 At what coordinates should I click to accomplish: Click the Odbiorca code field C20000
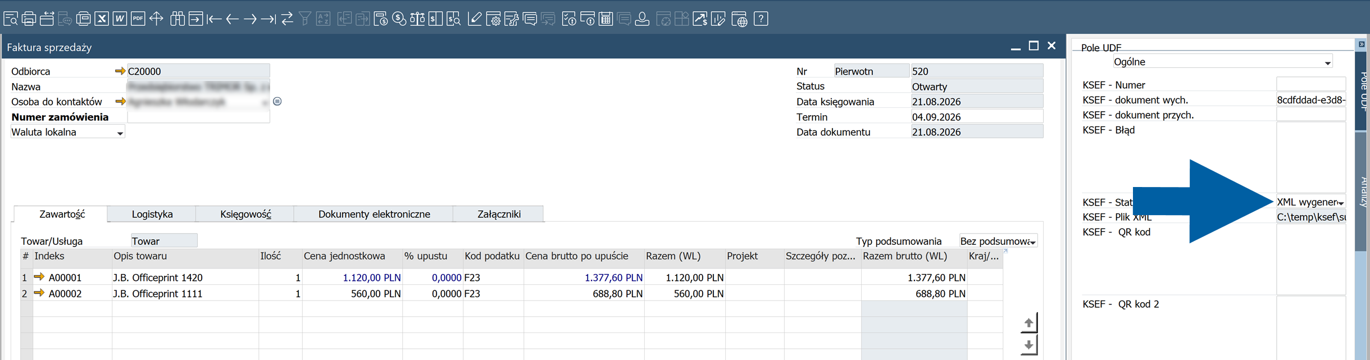coord(198,71)
